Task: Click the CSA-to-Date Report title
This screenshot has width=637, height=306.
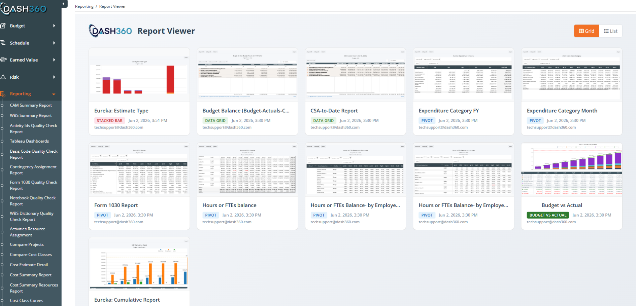Action: coord(334,111)
